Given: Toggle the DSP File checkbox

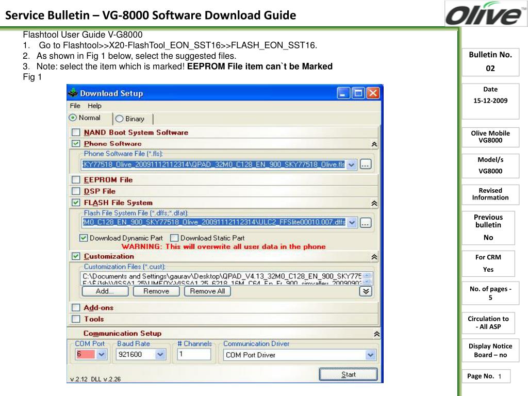Looking at the screenshot, I should (x=76, y=191).
